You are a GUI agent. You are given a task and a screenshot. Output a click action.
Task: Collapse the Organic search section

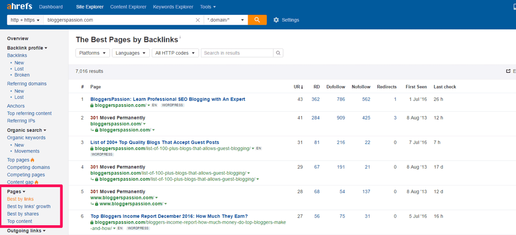click(27, 130)
